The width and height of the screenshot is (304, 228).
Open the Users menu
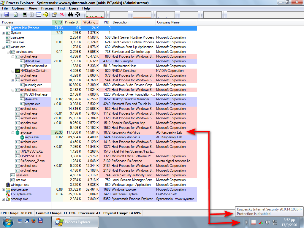pos(74,8)
